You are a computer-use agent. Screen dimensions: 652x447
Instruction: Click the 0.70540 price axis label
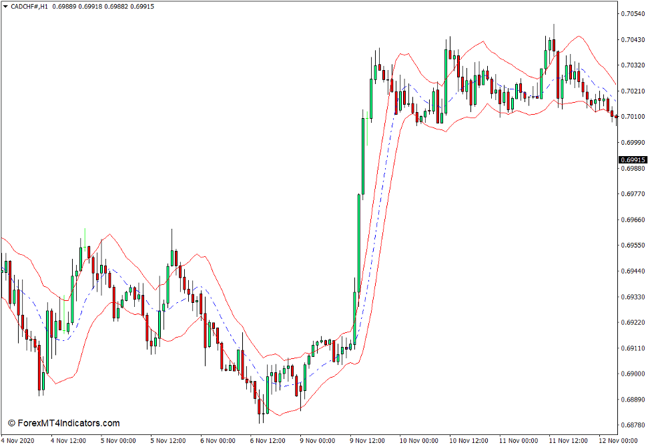pyautogui.click(x=633, y=14)
